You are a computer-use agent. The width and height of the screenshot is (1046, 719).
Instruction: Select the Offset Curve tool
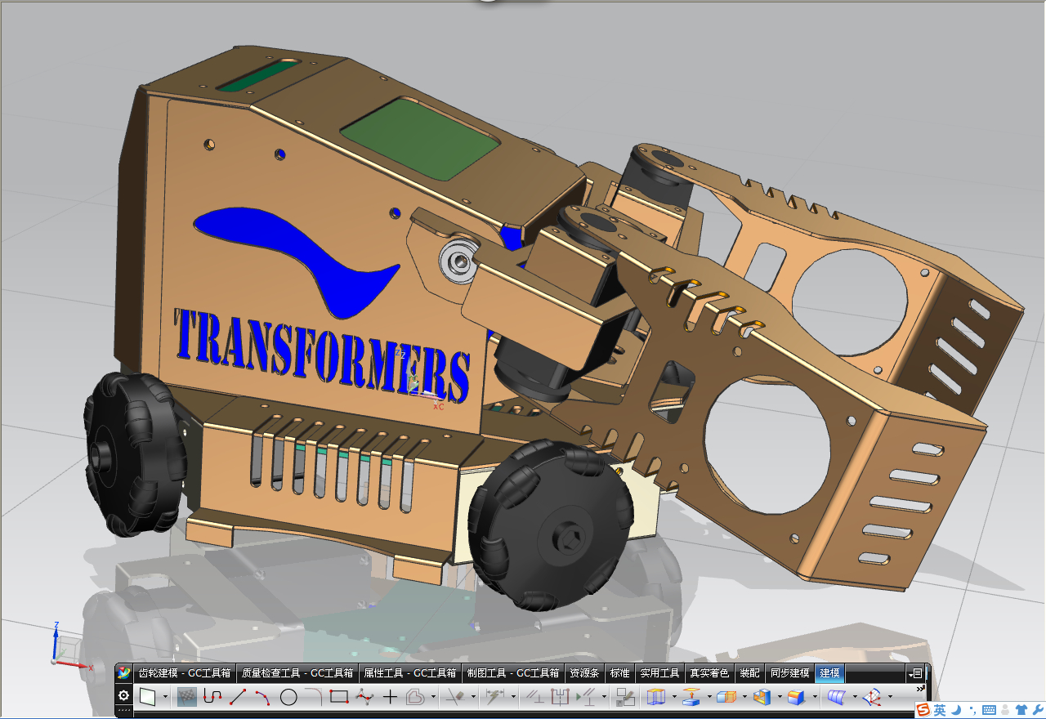pyautogui.click(x=415, y=697)
